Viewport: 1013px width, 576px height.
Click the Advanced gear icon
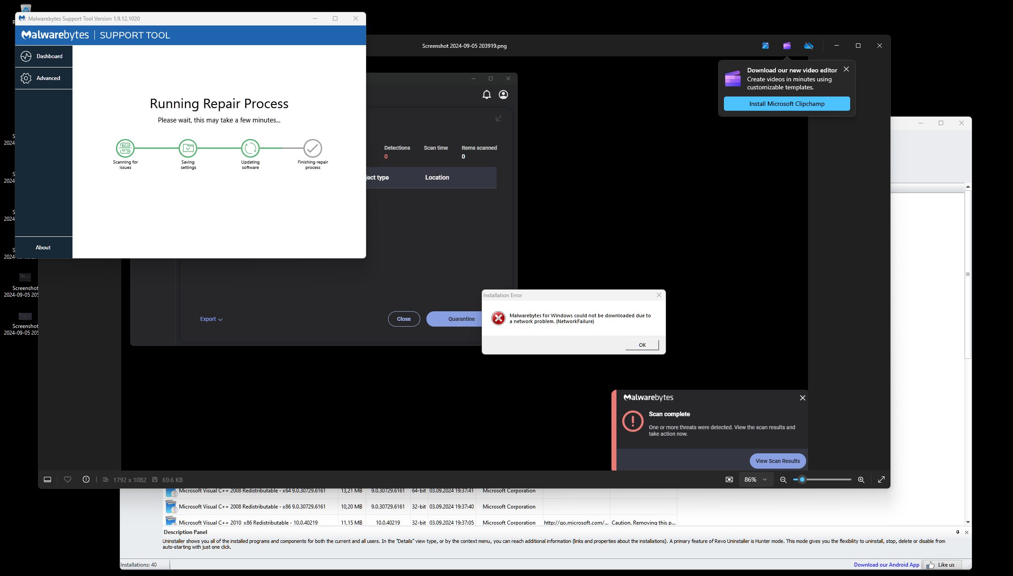click(x=26, y=78)
